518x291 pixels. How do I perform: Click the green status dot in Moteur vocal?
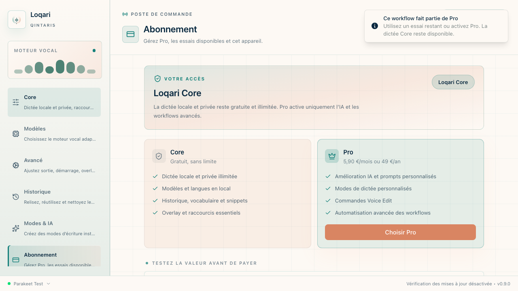click(x=94, y=51)
